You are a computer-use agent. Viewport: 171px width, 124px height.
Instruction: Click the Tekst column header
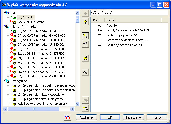click(133, 20)
